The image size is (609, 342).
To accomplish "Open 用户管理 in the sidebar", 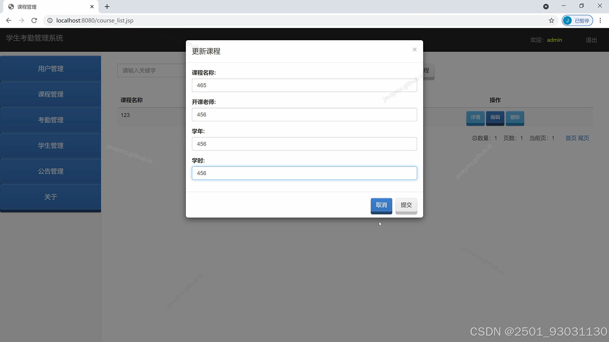I will (x=50, y=69).
